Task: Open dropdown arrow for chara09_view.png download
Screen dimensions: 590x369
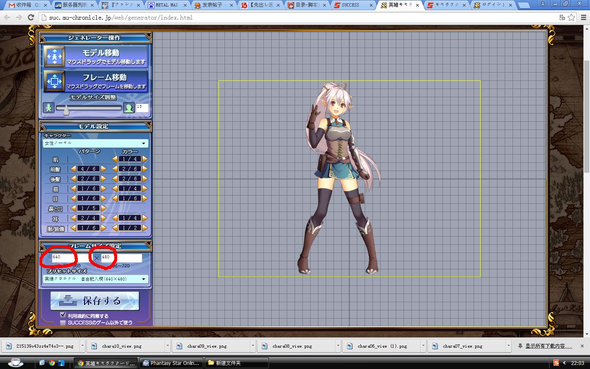Action: pyautogui.click(x=253, y=346)
